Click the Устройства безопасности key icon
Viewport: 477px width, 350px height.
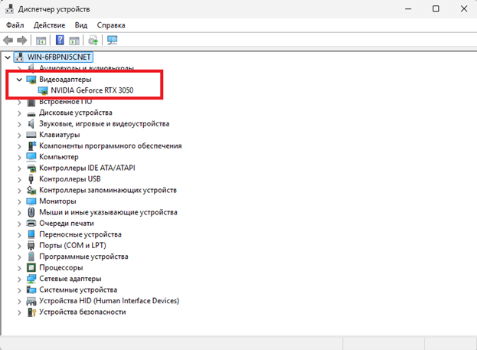pos(31,312)
